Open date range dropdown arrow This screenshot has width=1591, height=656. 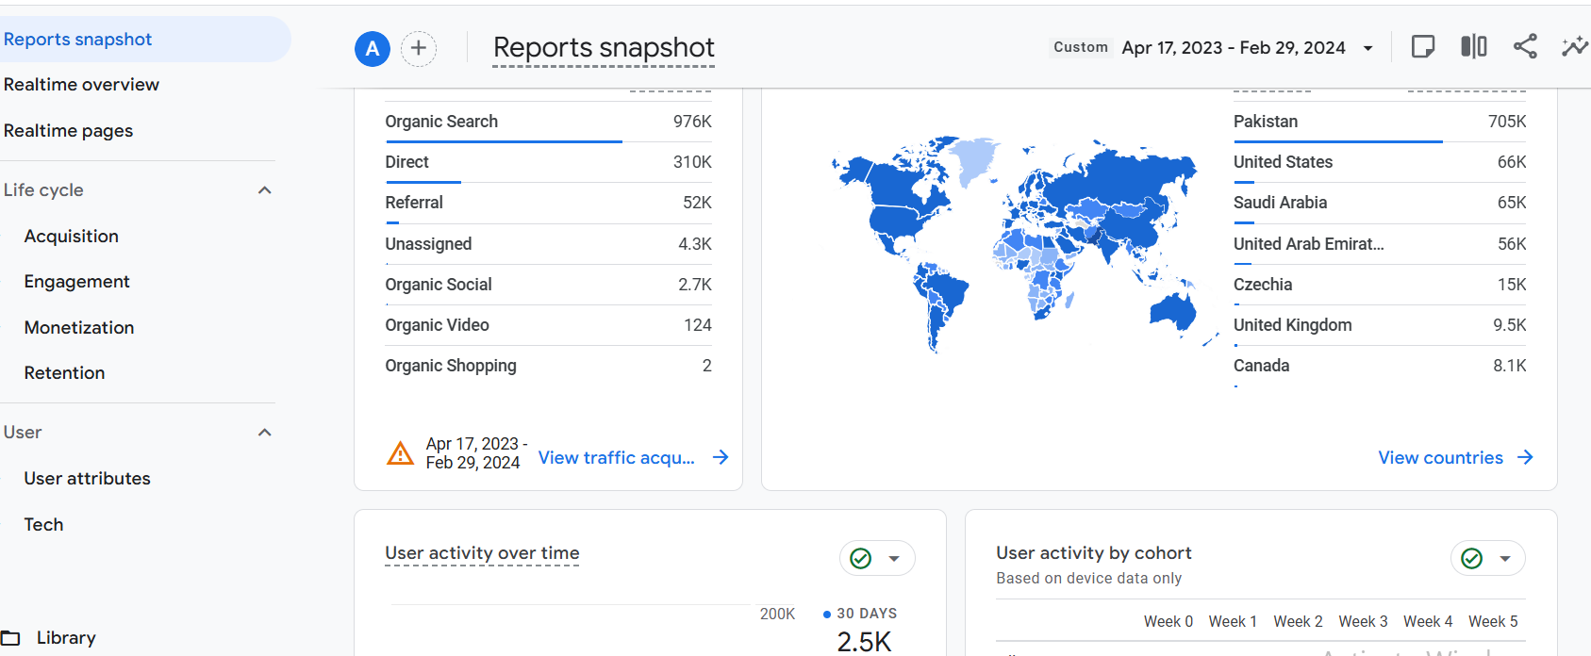click(1368, 48)
